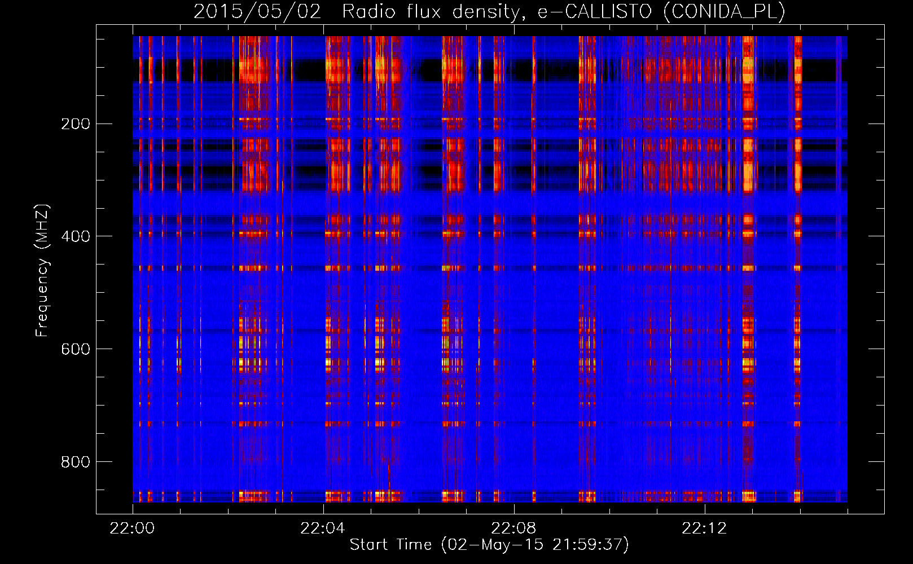The height and width of the screenshot is (564, 913).
Task: Click the "Frequency (MHZ)" y-axis label
Action: pos(42,270)
